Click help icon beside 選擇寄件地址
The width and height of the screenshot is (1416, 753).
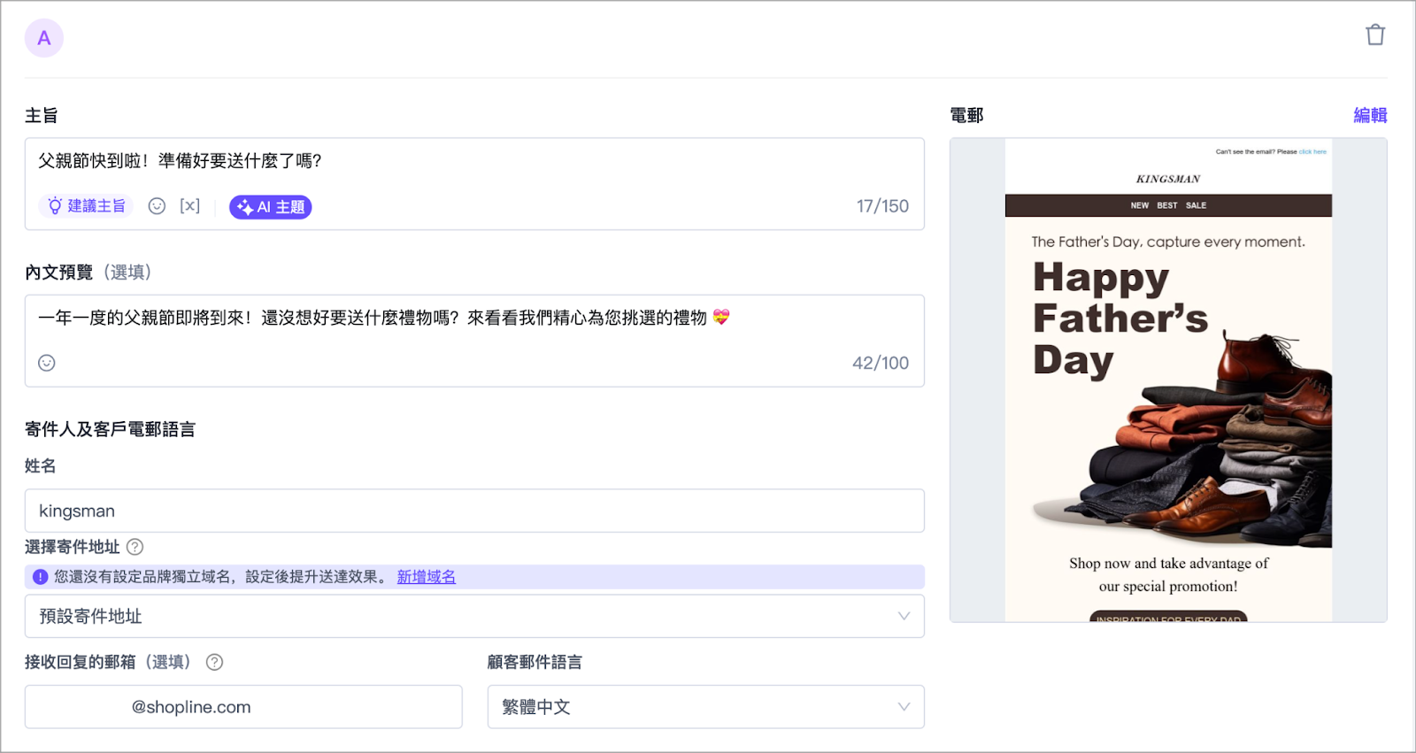[x=135, y=547]
